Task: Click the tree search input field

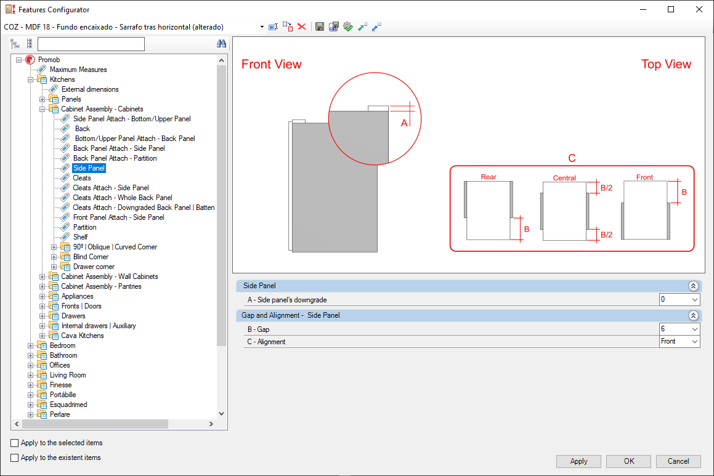Action: coord(91,44)
